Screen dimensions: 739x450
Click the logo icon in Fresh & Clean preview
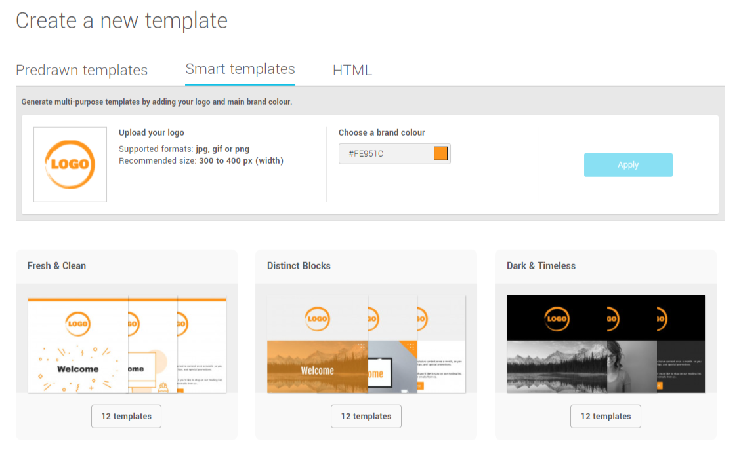tap(78, 323)
